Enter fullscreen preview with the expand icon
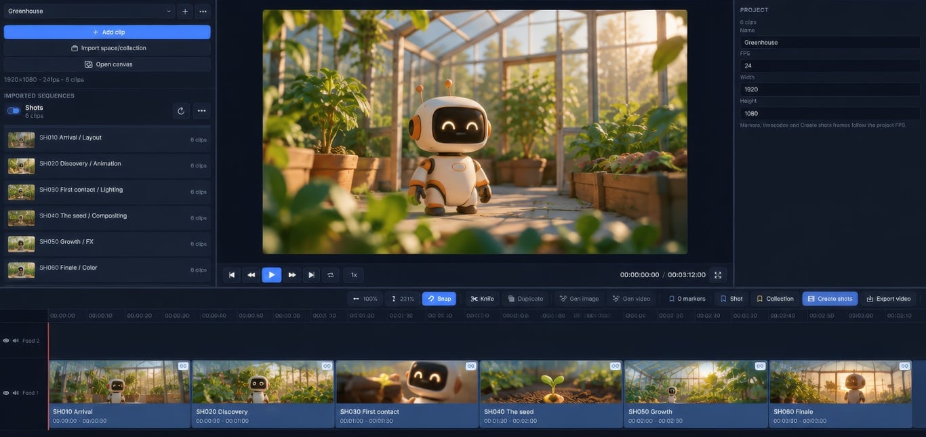The height and width of the screenshot is (437, 926). tap(718, 275)
